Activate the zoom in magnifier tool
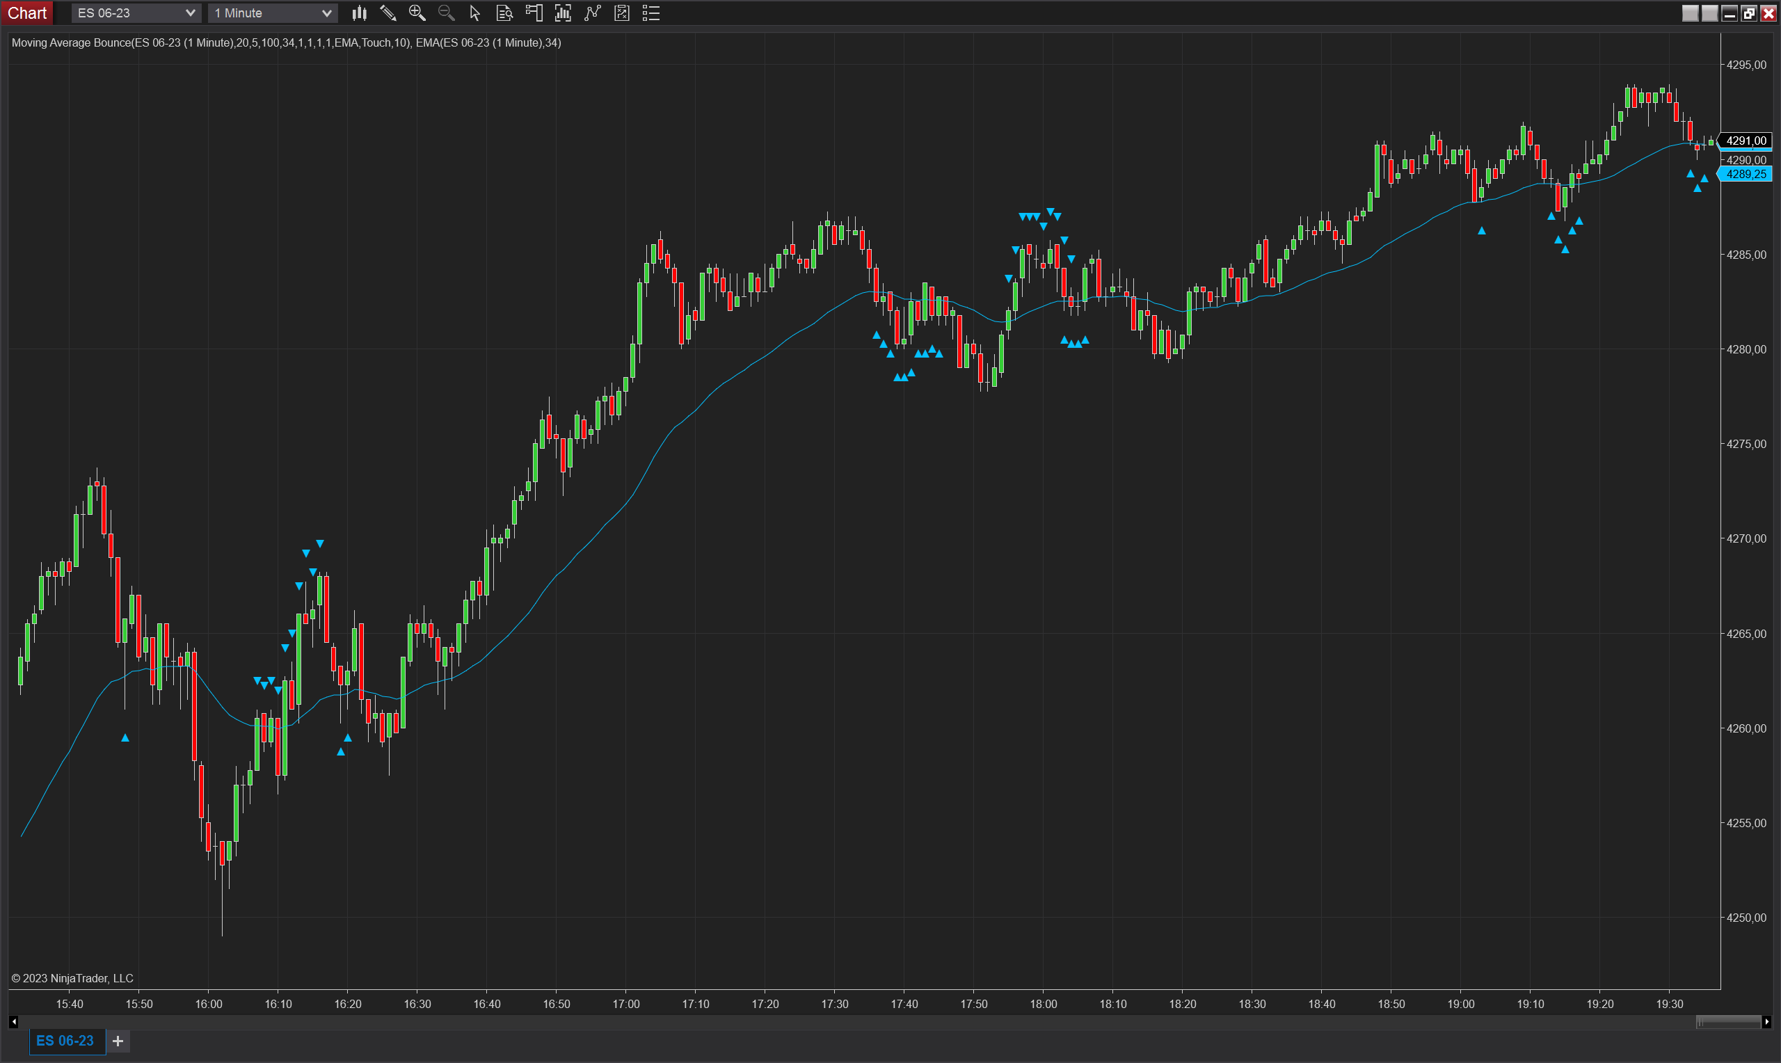This screenshot has height=1063, width=1781. pos(417,13)
